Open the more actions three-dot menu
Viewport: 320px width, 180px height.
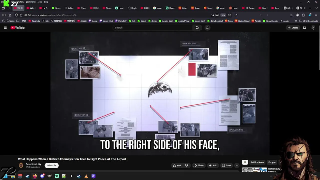tap(237, 165)
